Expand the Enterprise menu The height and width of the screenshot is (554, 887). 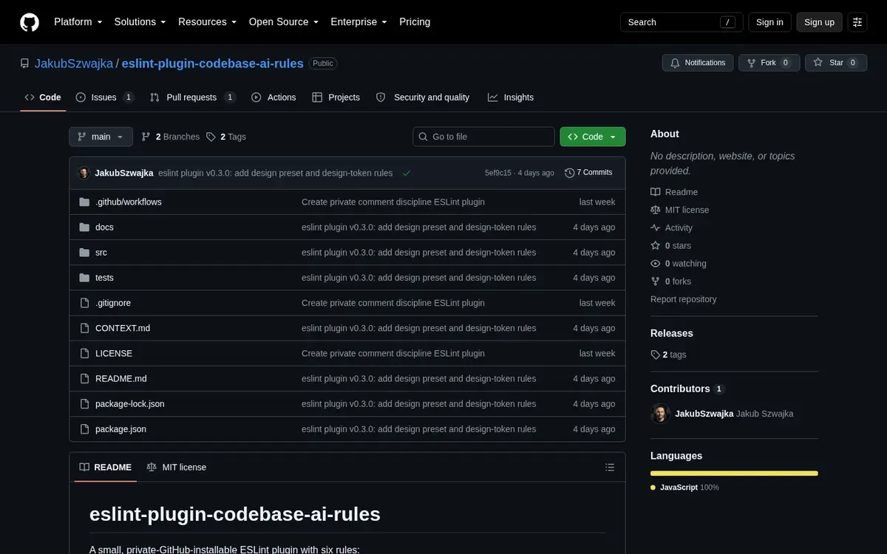358,22
